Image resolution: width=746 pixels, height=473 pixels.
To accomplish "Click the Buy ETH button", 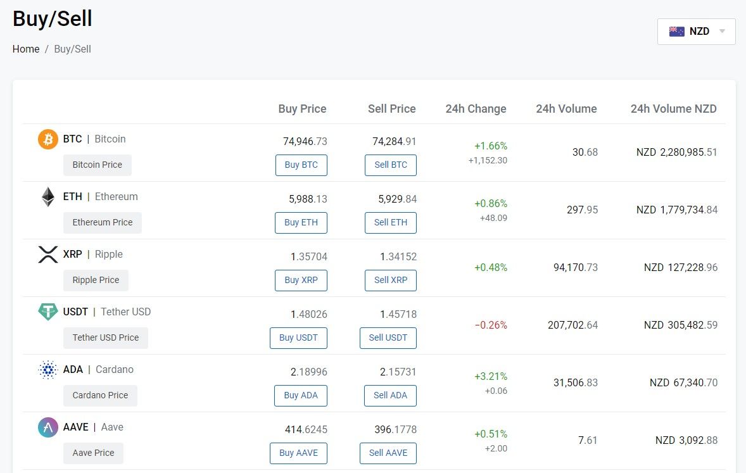I will pos(301,223).
